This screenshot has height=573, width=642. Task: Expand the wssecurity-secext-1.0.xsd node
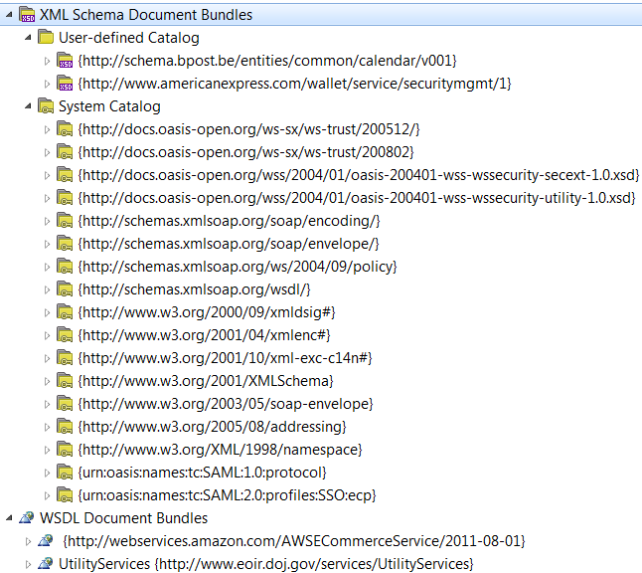[x=47, y=176]
